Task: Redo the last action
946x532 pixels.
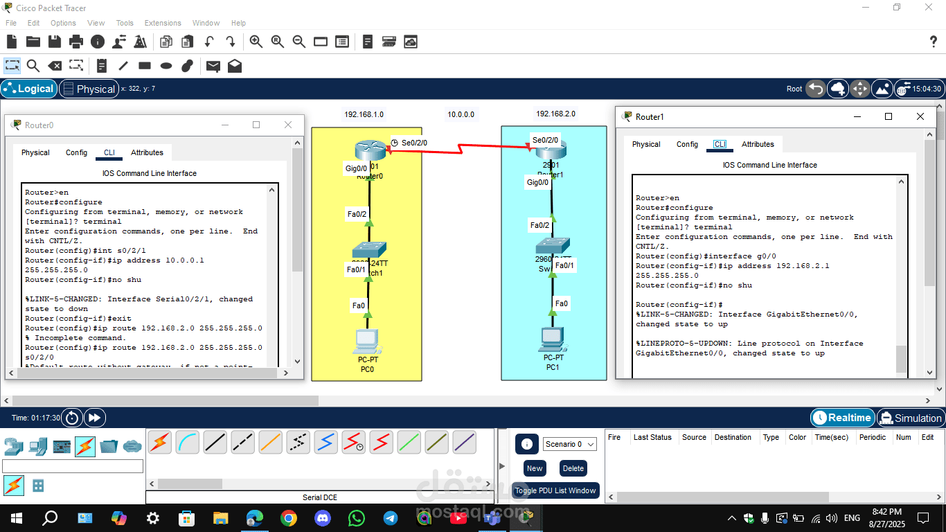Action: [x=230, y=42]
